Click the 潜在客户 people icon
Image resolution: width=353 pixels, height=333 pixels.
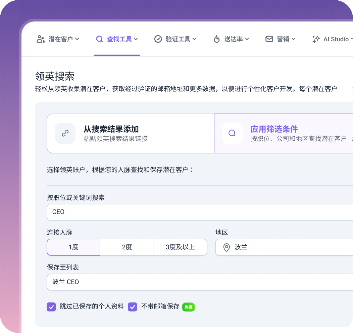tap(41, 39)
